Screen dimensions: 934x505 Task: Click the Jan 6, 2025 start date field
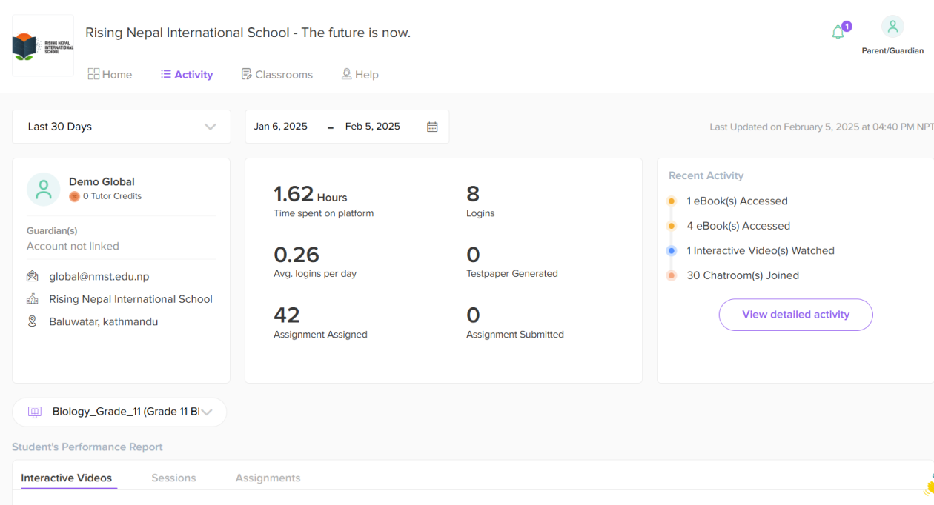point(281,127)
